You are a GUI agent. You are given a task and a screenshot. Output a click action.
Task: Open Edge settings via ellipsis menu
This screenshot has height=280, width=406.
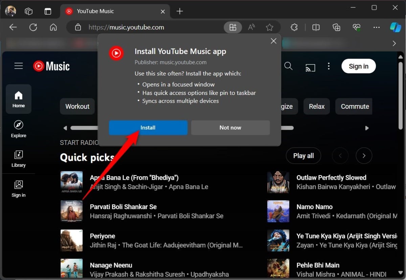376,27
